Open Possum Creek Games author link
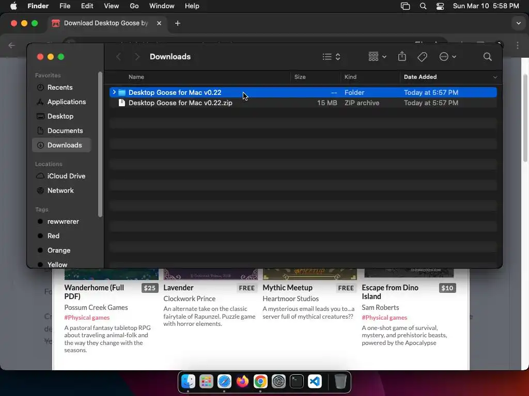 [x=96, y=307]
